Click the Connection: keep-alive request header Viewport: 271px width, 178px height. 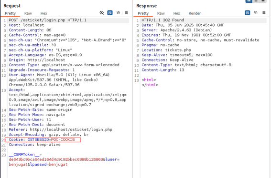[x=34, y=145]
